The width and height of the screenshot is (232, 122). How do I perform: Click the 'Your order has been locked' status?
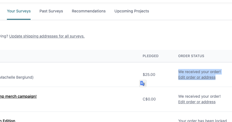tap(203, 121)
